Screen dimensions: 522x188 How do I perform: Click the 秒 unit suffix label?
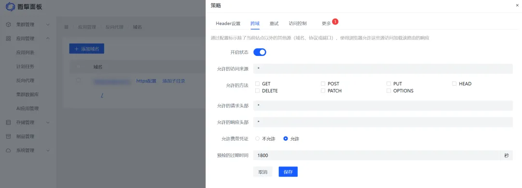click(x=507, y=155)
